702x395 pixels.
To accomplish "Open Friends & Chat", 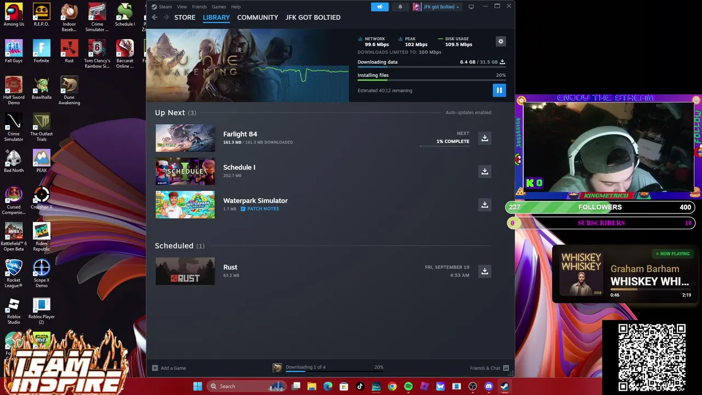I will coord(489,368).
